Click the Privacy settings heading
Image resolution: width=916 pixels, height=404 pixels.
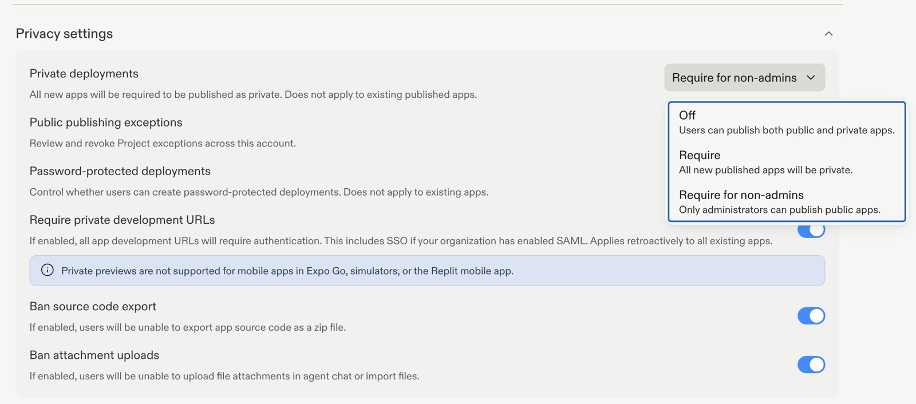(x=64, y=34)
